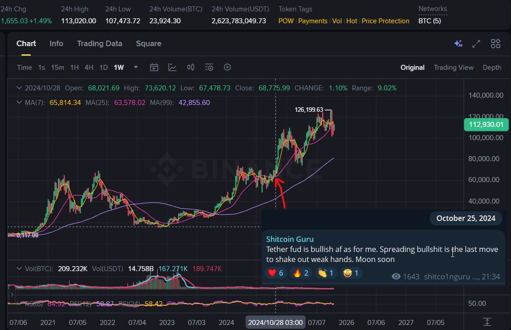
Task: Open the AI chart analysis sparkle icon
Action: (458, 44)
